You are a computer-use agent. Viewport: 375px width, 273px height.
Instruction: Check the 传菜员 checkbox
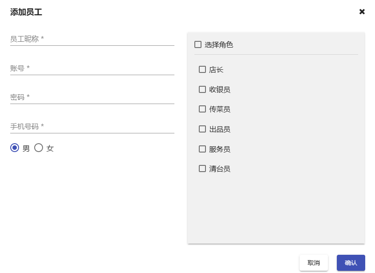click(x=202, y=109)
